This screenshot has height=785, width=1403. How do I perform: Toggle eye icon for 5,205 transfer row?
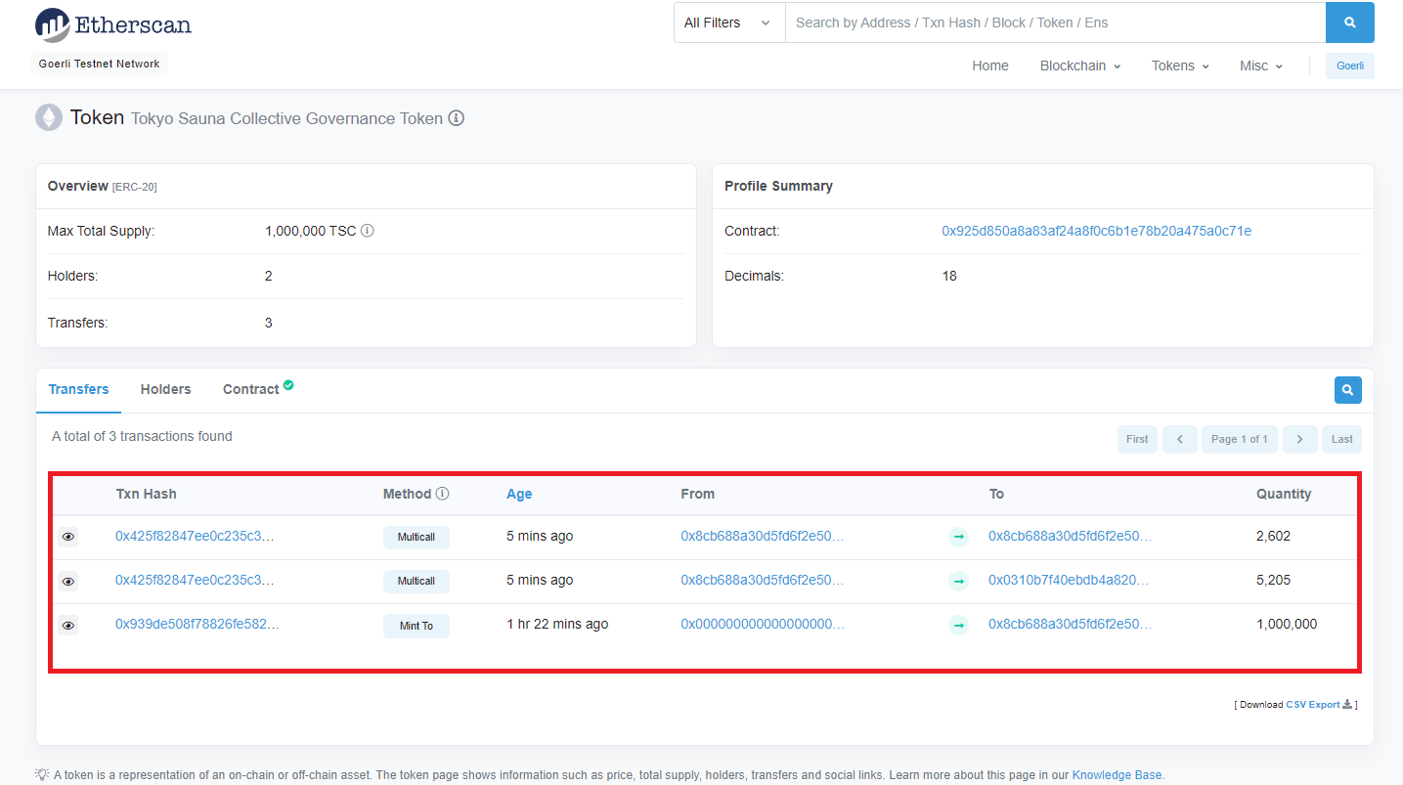pyautogui.click(x=67, y=581)
